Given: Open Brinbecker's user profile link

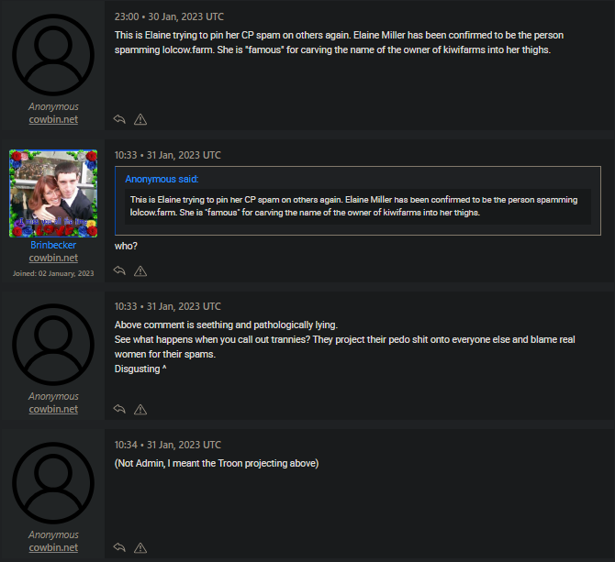Looking at the screenshot, I should 53,246.
